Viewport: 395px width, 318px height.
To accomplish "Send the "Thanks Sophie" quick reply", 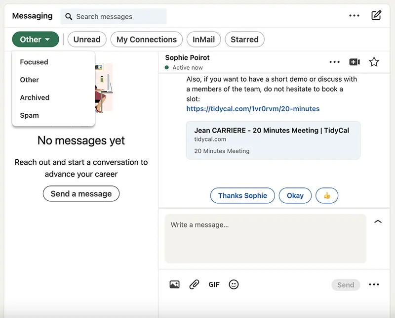I will coord(242,195).
